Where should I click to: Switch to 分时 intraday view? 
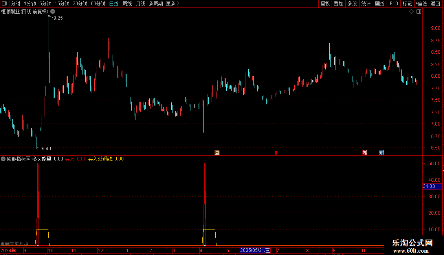tap(16, 4)
